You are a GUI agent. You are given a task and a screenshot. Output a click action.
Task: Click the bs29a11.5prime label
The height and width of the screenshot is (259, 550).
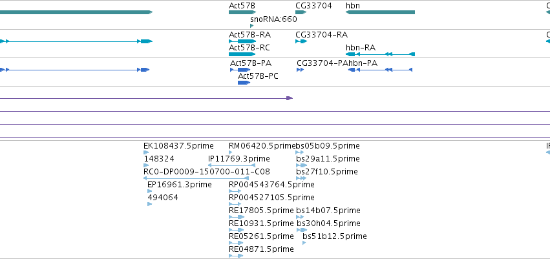tap(328, 159)
